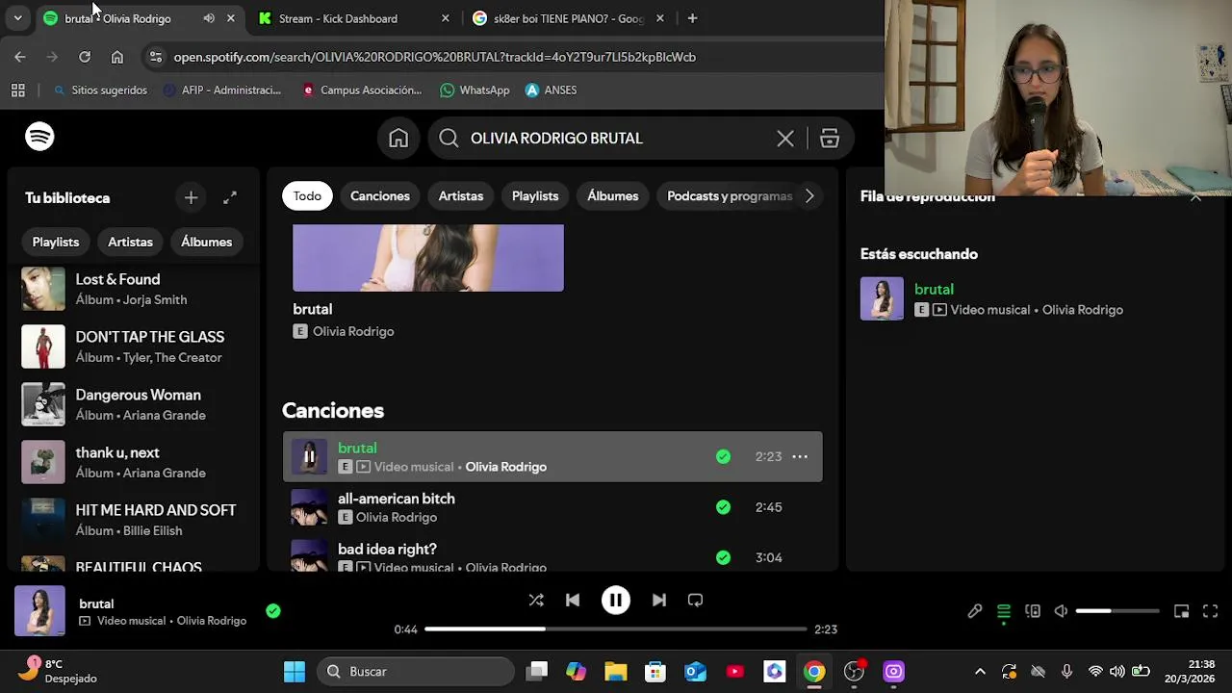The height and width of the screenshot is (693, 1232).
Task: Open browser home page icon
Action: click(x=117, y=57)
